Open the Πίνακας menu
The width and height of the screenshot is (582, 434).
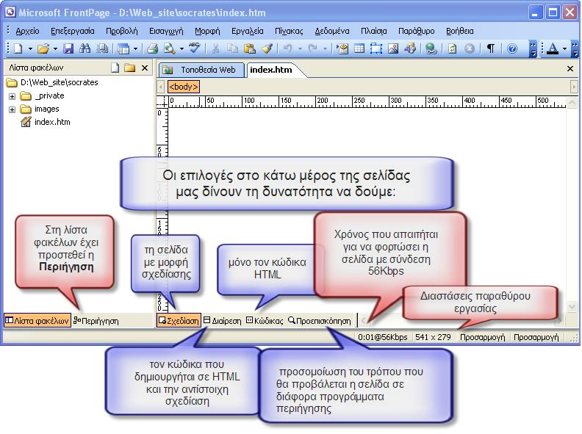point(289,31)
